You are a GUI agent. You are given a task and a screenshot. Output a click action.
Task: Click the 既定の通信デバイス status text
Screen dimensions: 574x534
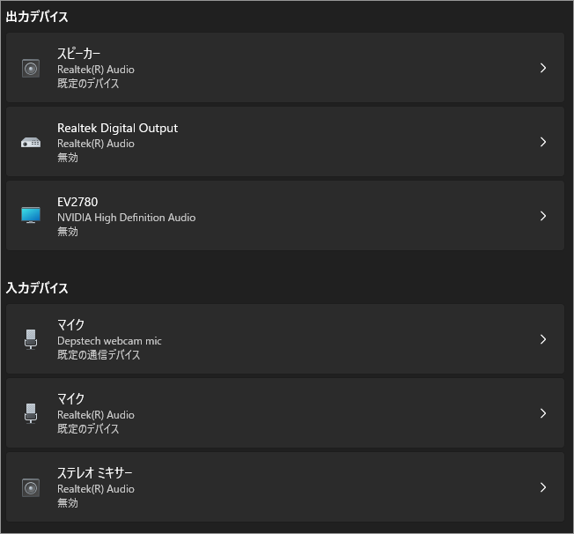99,355
